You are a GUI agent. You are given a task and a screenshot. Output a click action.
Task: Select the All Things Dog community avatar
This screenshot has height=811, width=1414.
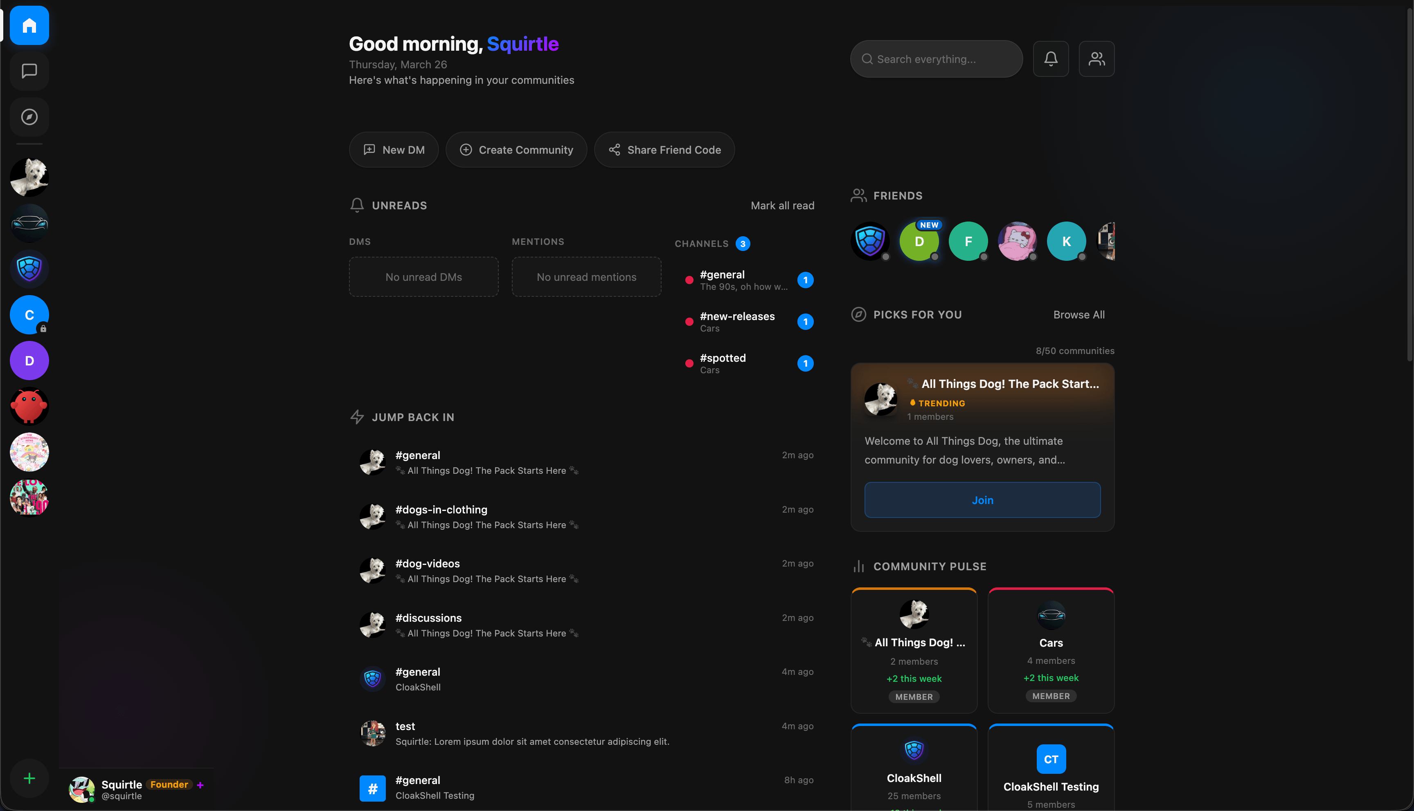pyautogui.click(x=29, y=177)
